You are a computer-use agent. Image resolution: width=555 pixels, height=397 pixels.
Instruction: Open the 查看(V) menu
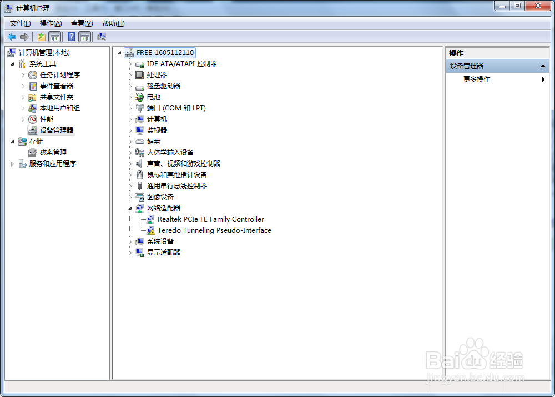pos(82,23)
